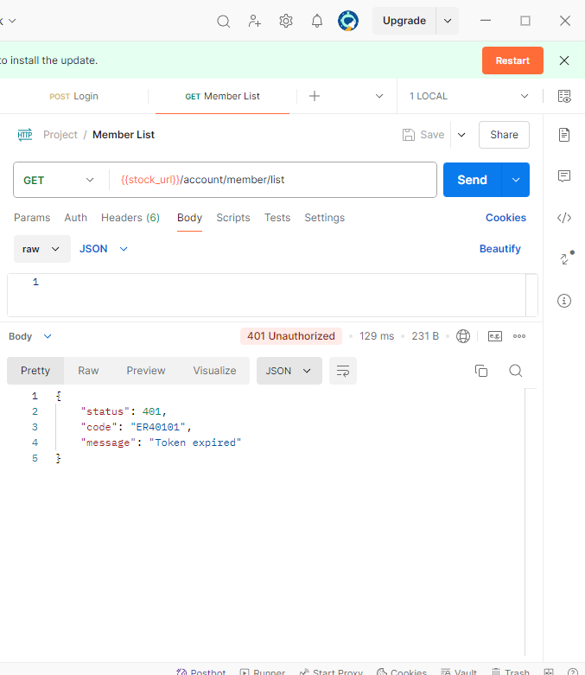585x675 pixels.
Task: Open the raw body type dropdown
Action: coord(41,249)
